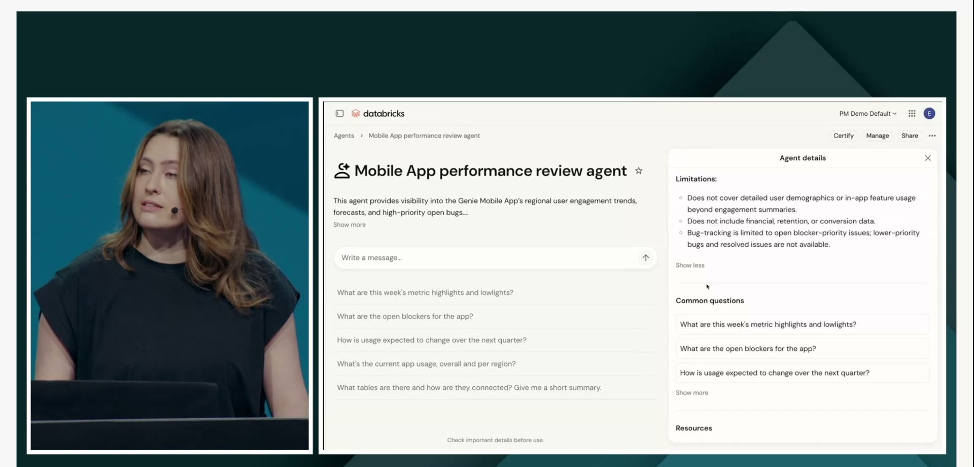Click Mobile App performance review agent breadcrumb

coord(424,136)
